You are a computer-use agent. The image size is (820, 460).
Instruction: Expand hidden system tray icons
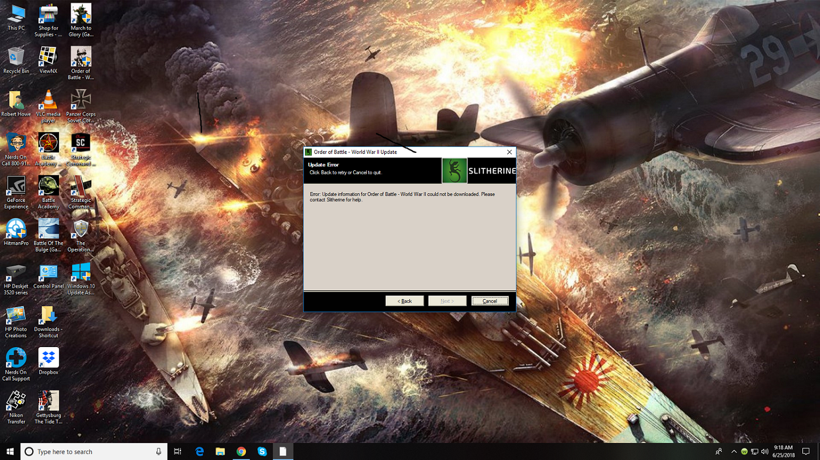click(x=734, y=451)
